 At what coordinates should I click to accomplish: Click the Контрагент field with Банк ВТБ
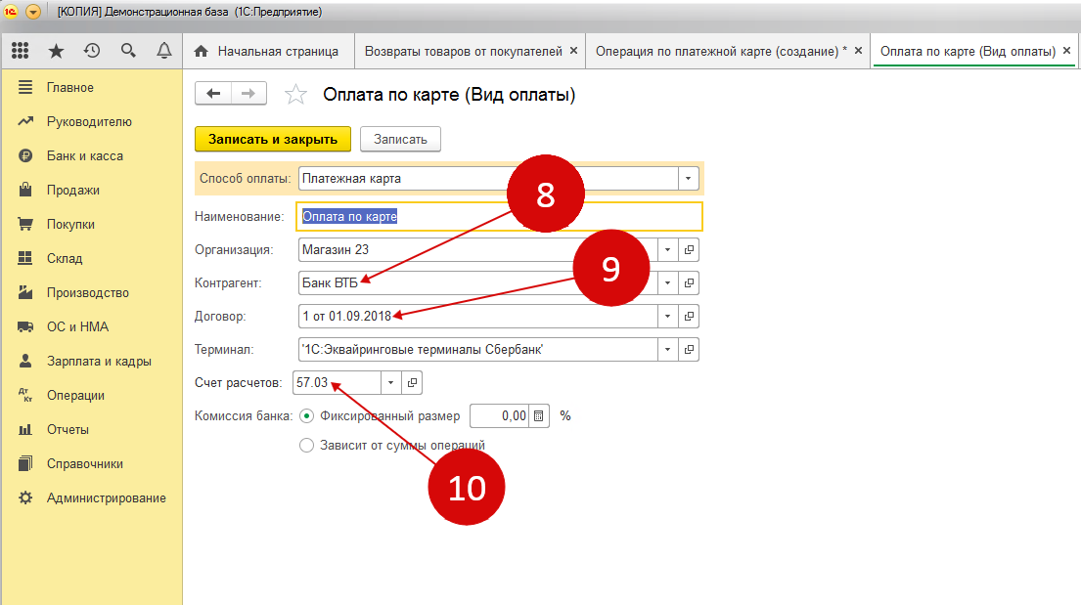click(478, 282)
